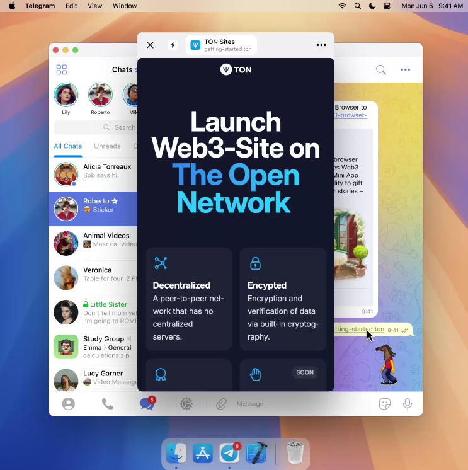Viewport: 468px width, 470px height.
Task: Open the Telegram menu in menu bar
Action: click(40, 6)
